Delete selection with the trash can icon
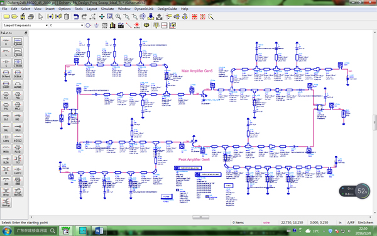 coord(67,16)
